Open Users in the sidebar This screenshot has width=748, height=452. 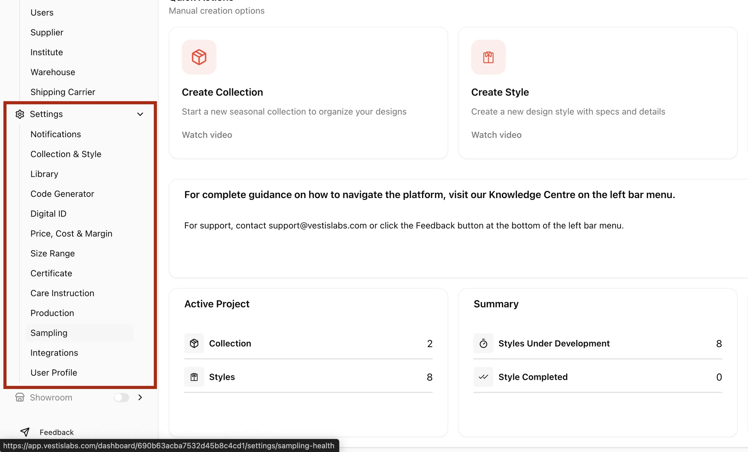(x=42, y=12)
